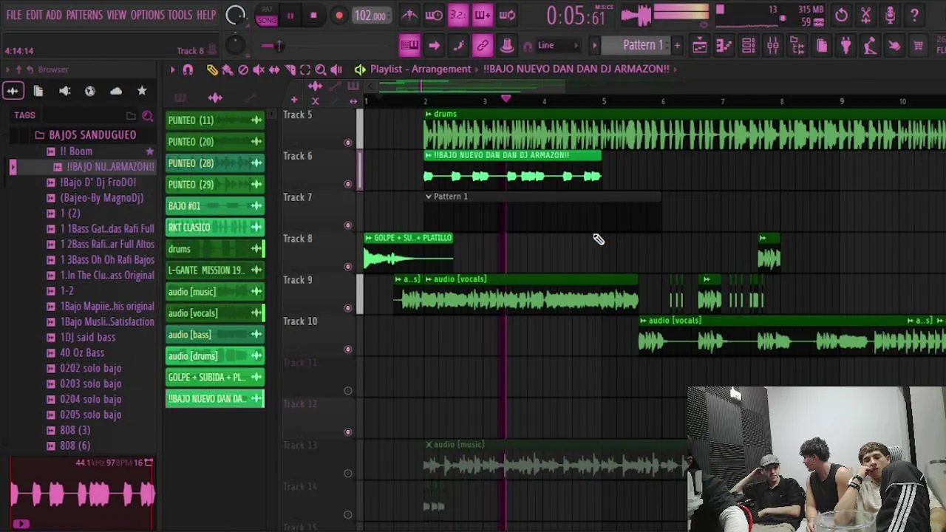
Task: Pick the zoom magnifier tool
Action: tap(321, 69)
